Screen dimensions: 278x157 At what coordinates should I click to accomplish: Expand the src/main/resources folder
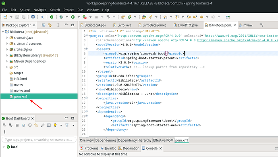tap(7, 44)
